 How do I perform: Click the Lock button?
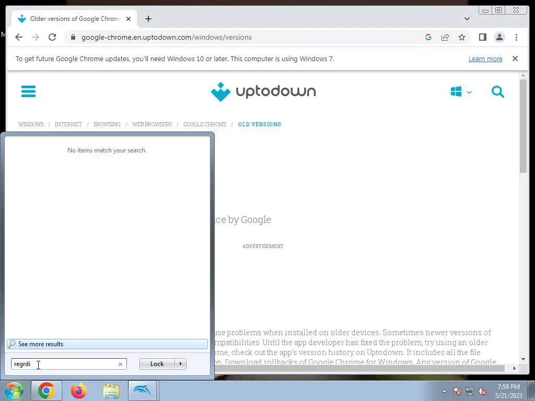click(x=157, y=364)
